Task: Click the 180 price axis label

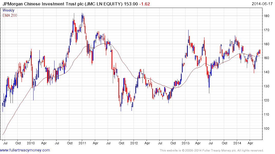Action: (x=266, y=16)
